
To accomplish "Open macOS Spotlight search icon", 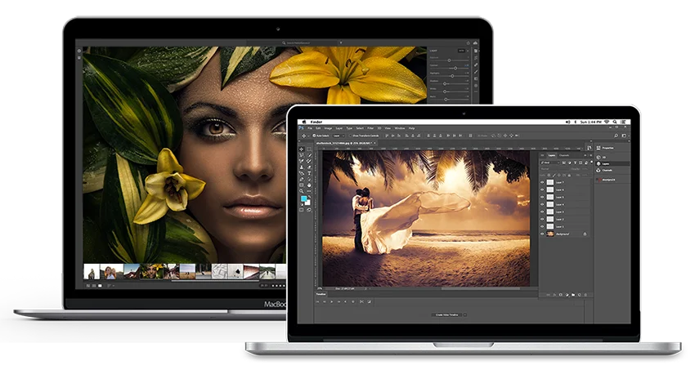I will click(615, 122).
